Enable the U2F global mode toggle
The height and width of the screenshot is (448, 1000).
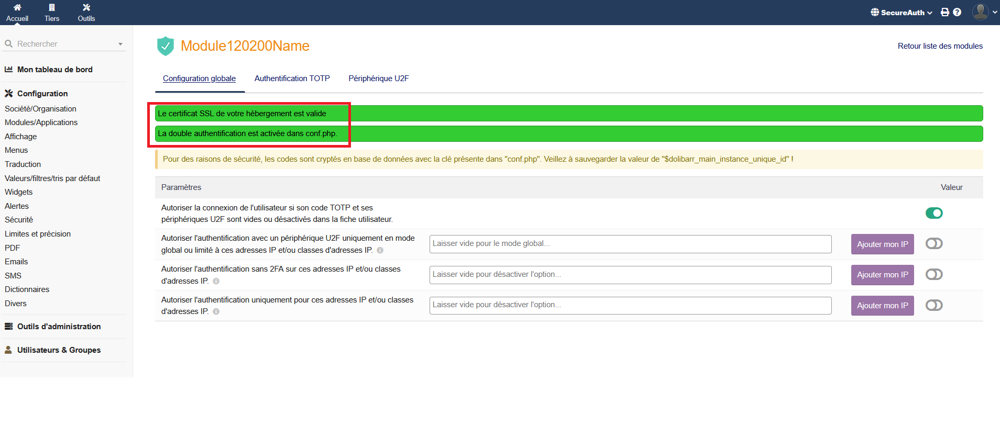pyautogui.click(x=933, y=244)
